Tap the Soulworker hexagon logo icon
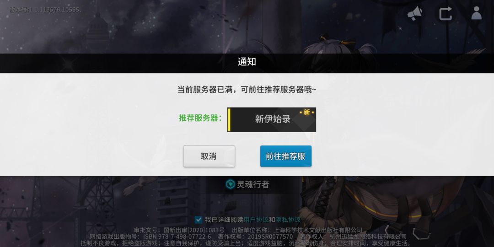The image size is (494, 247). [x=231, y=184]
